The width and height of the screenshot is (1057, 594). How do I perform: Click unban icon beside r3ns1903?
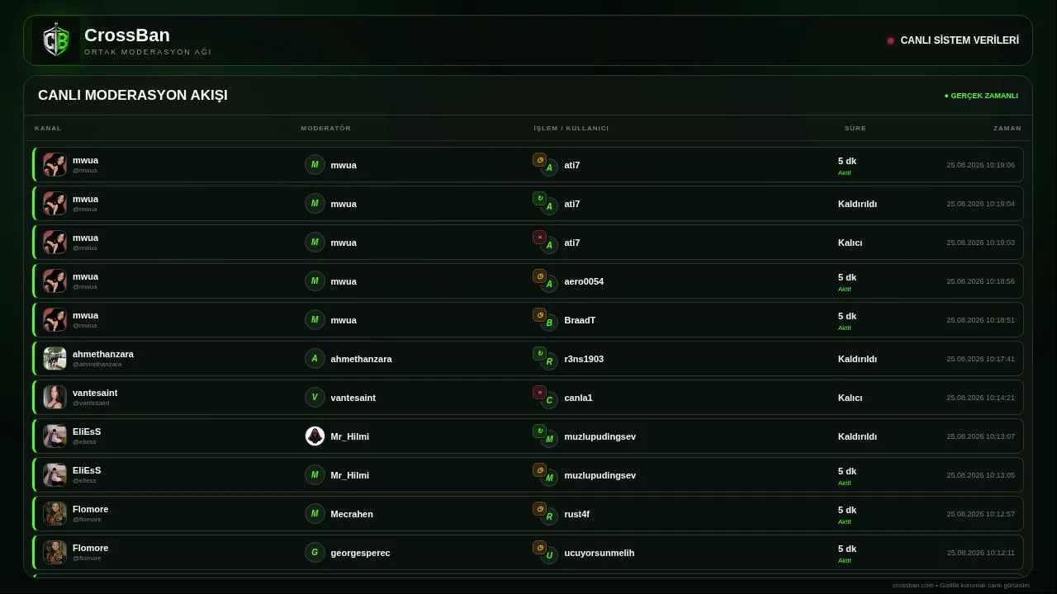pyautogui.click(x=539, y=354)
